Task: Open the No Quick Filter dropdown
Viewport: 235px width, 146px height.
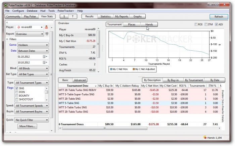Action: click(32, 120)
